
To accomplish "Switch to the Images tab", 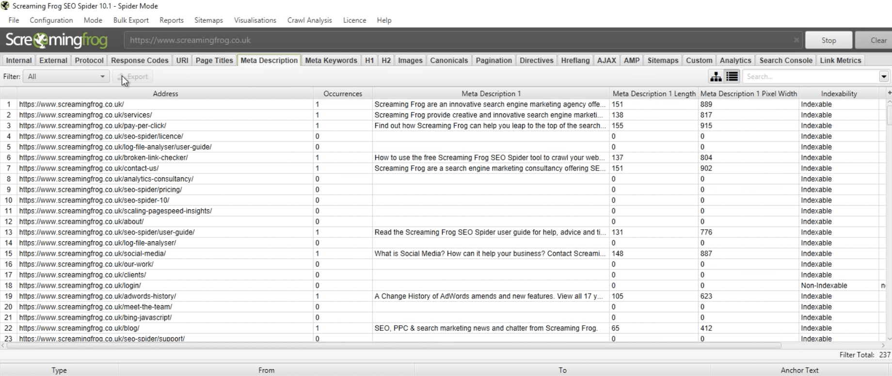I will [x=410, y=60].
